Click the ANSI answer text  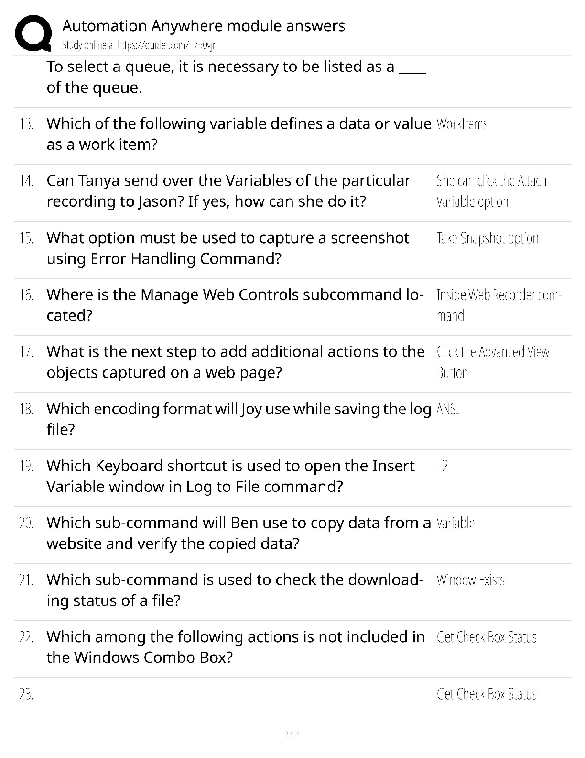point(448,409)
